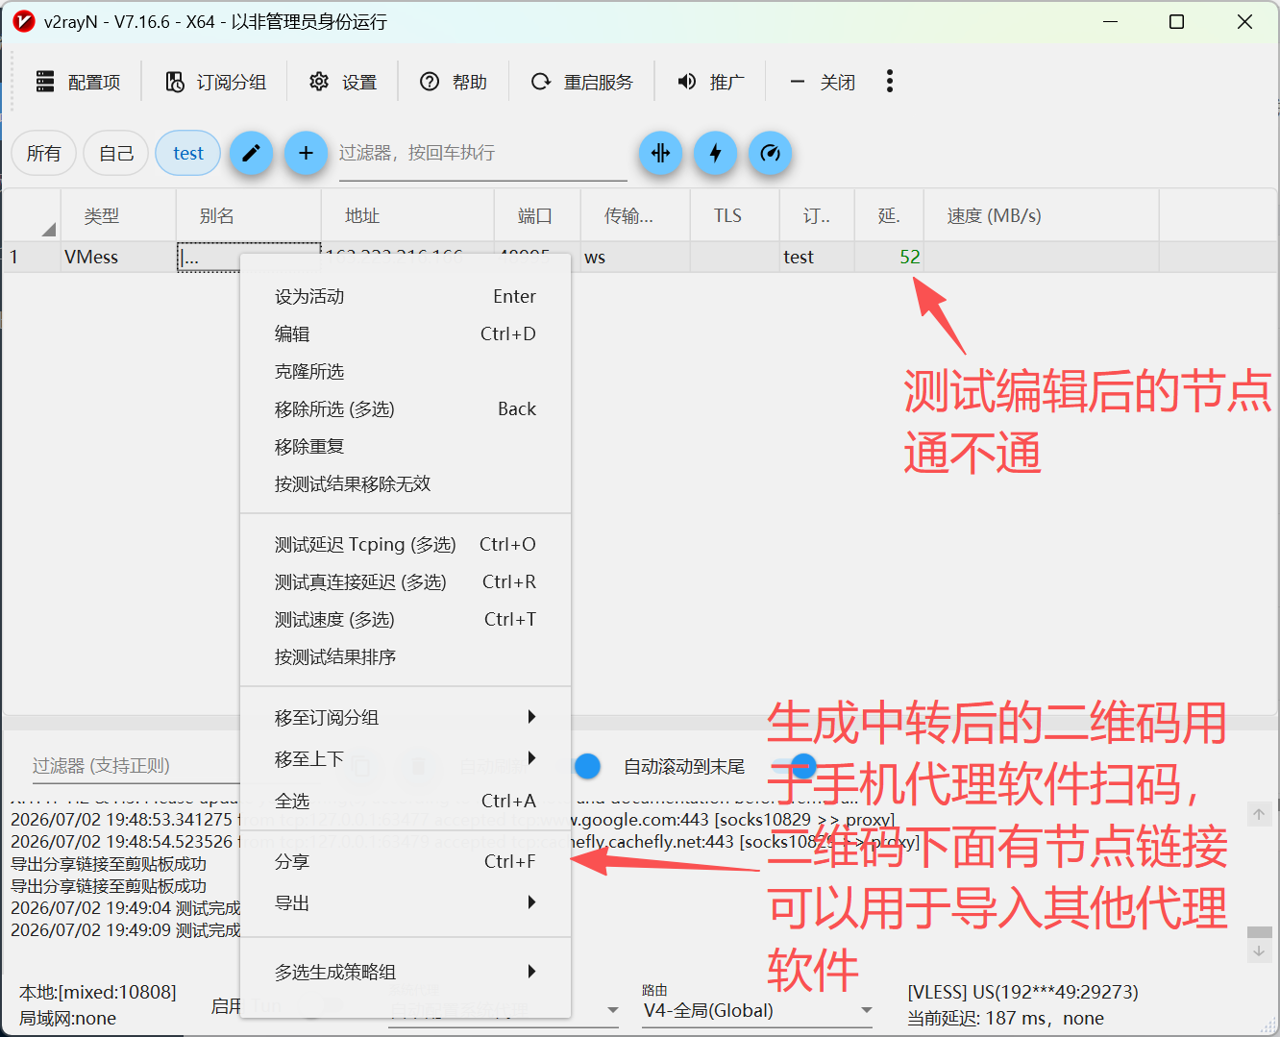1280x1037 pixels.
Task: Sort by the 类型 column header
Action: [x=118, y=216]
